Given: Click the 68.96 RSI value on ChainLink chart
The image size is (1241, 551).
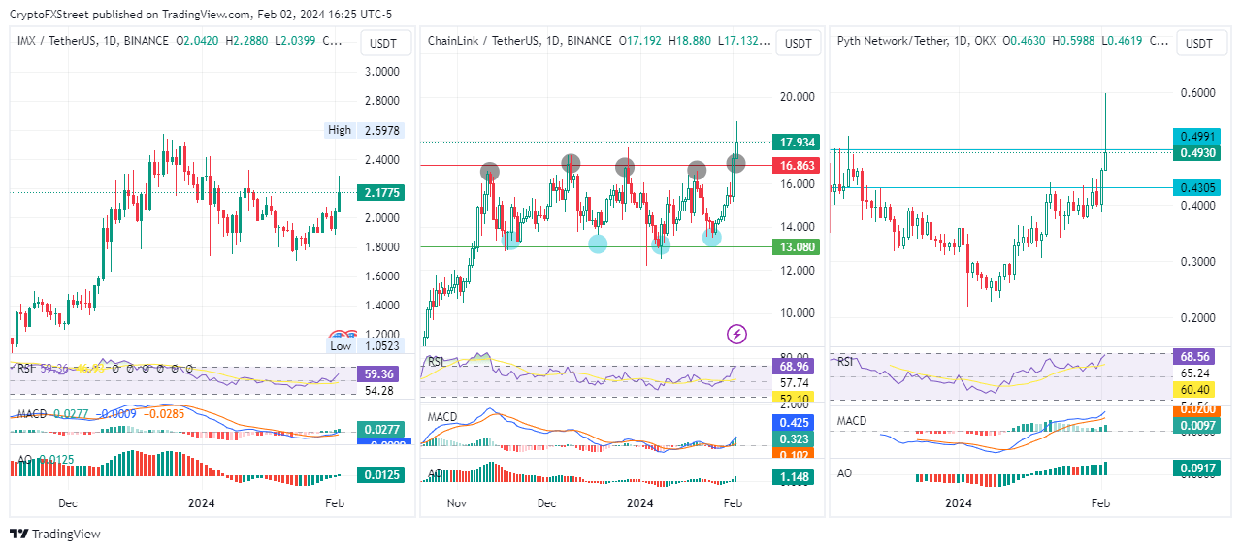Looking at the screenshot, I should tap(795, 367).
